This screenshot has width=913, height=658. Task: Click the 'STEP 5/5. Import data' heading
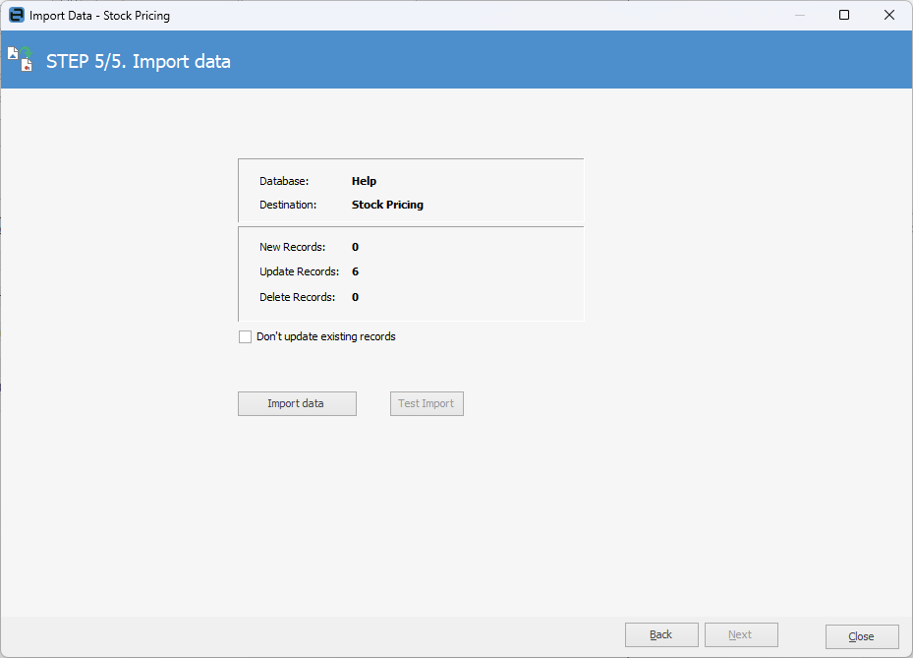(139, 62)
